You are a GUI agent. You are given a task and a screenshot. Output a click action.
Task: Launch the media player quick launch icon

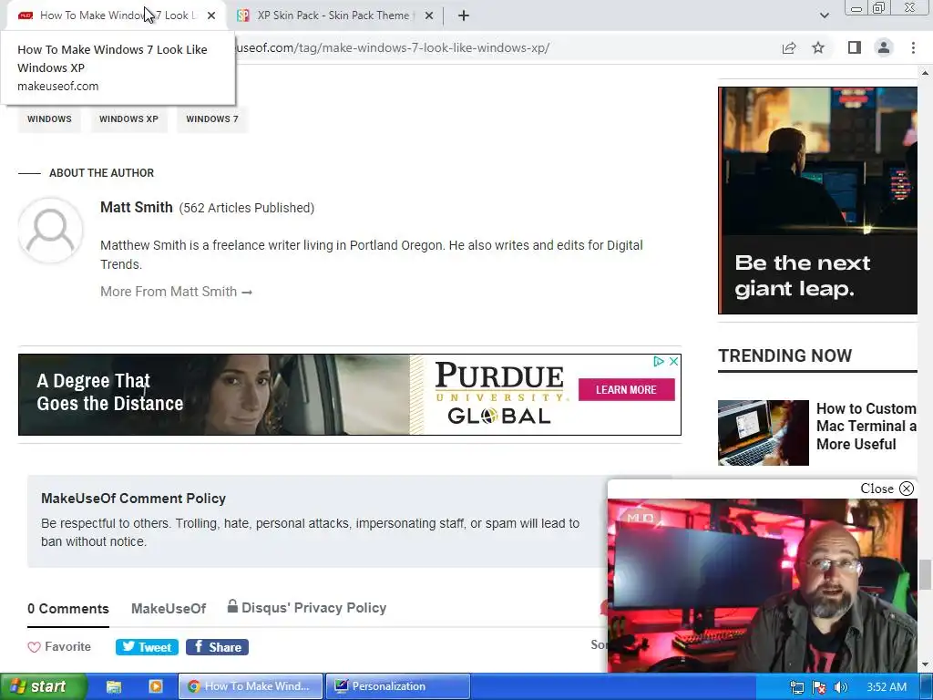156,686
